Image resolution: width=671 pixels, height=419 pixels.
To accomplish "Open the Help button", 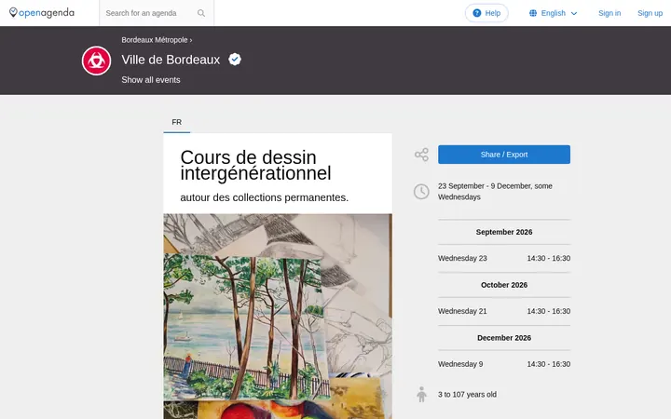I will (486, 13).
